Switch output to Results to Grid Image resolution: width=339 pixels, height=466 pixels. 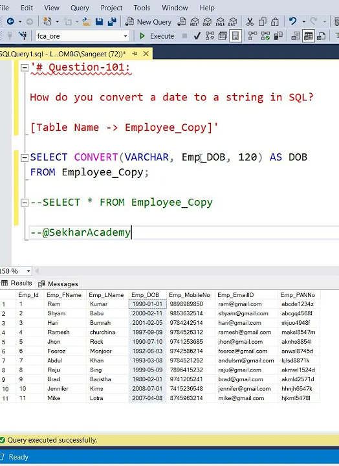click(x=309, y=36)
